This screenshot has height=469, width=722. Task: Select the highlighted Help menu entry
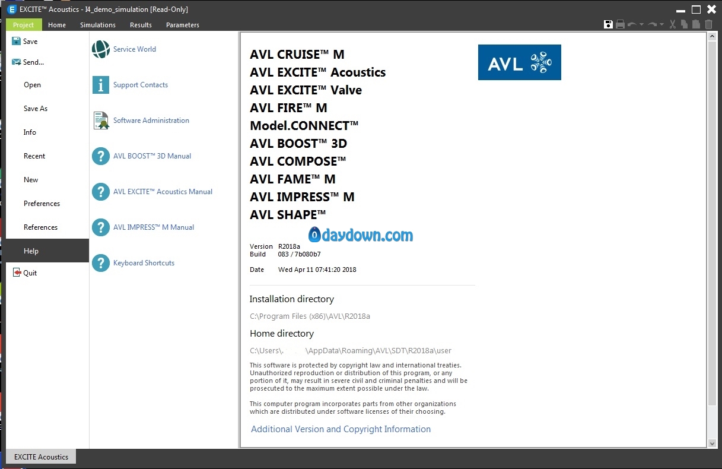(47, 251)
